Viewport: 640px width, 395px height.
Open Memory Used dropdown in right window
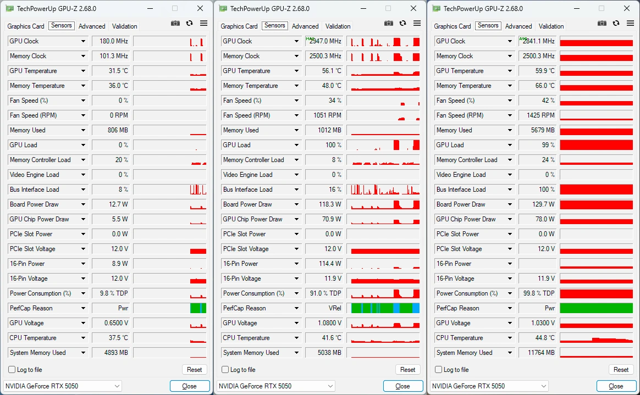click(x=510, y=130)
